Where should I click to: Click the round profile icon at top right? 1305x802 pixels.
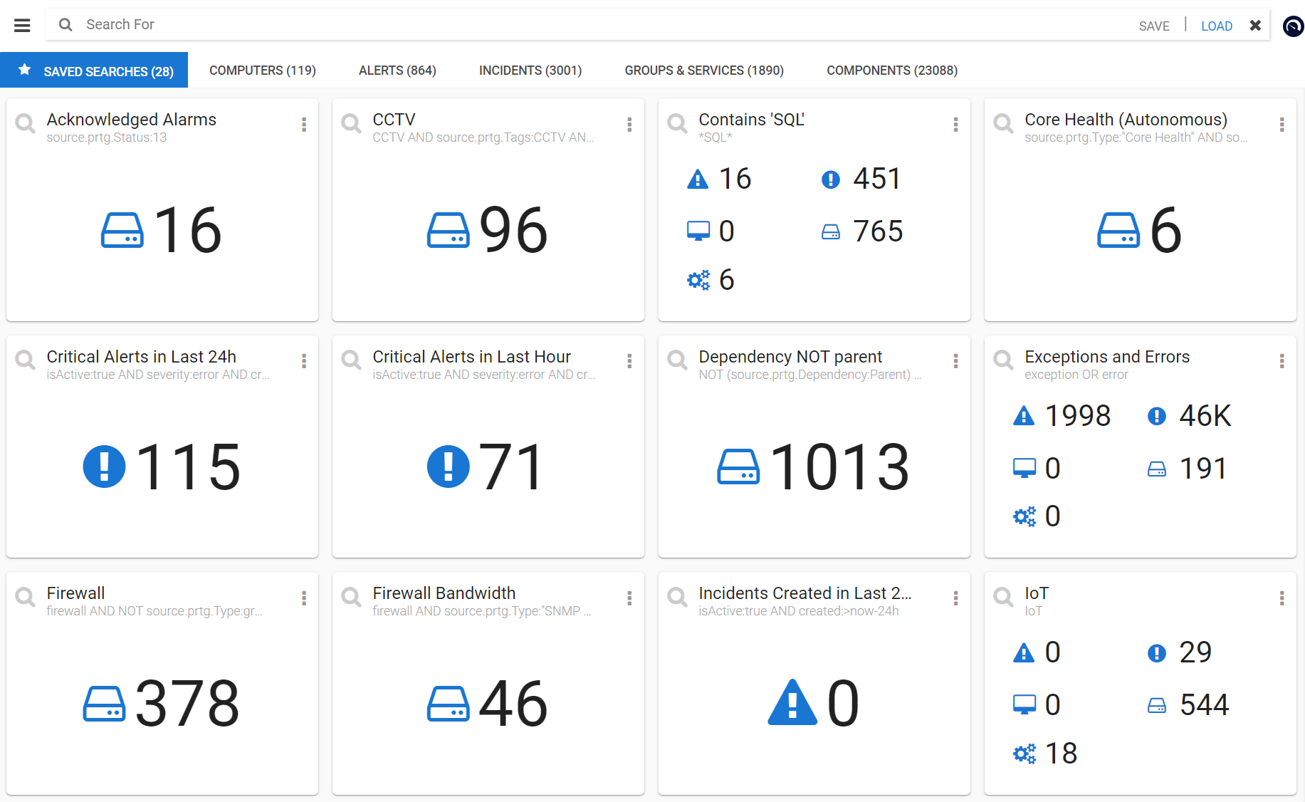point(1293,26)
